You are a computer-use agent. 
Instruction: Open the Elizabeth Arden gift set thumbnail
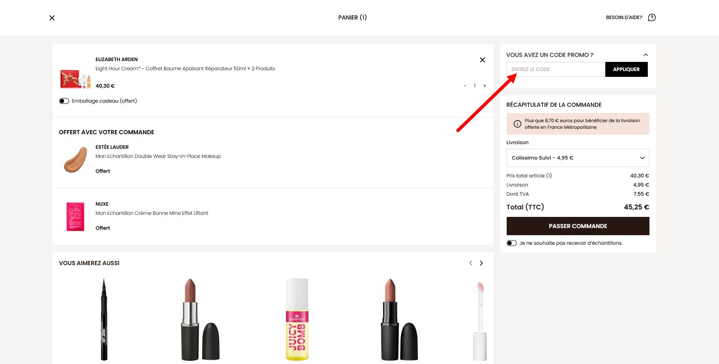(x=76, y=79)
